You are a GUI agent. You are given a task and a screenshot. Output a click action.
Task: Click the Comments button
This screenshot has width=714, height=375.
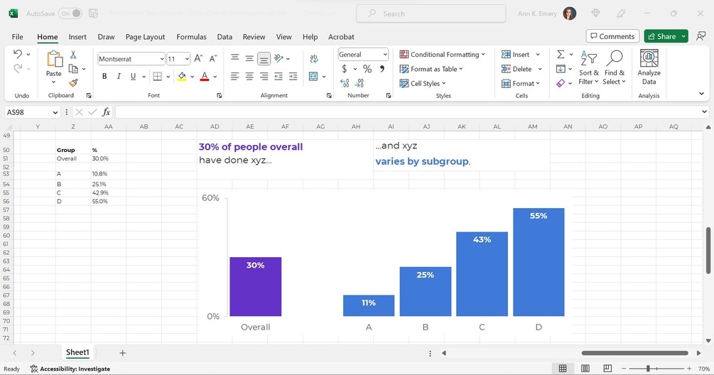pyautogui.click(x=612, y=36)
